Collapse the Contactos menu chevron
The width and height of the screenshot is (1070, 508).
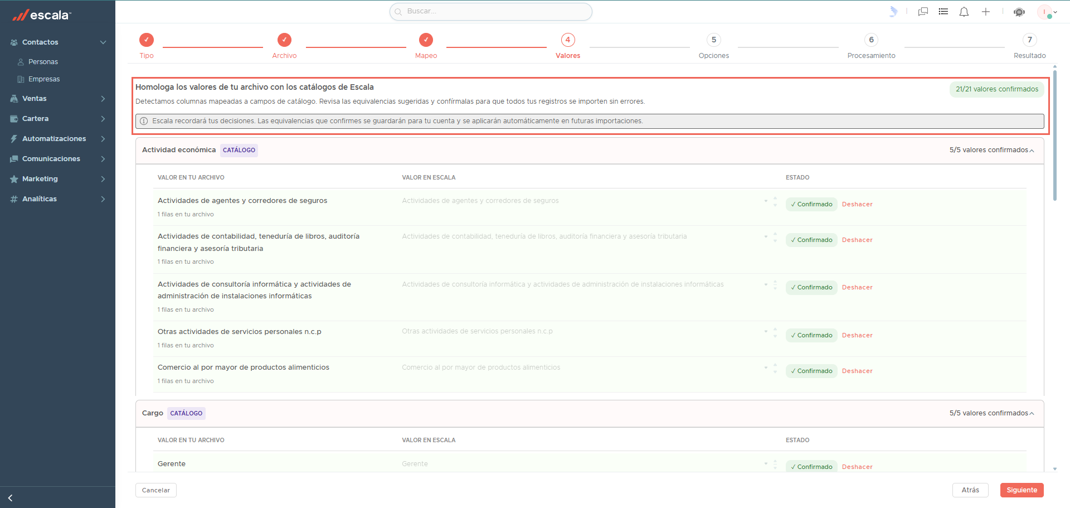coord(103,42)
